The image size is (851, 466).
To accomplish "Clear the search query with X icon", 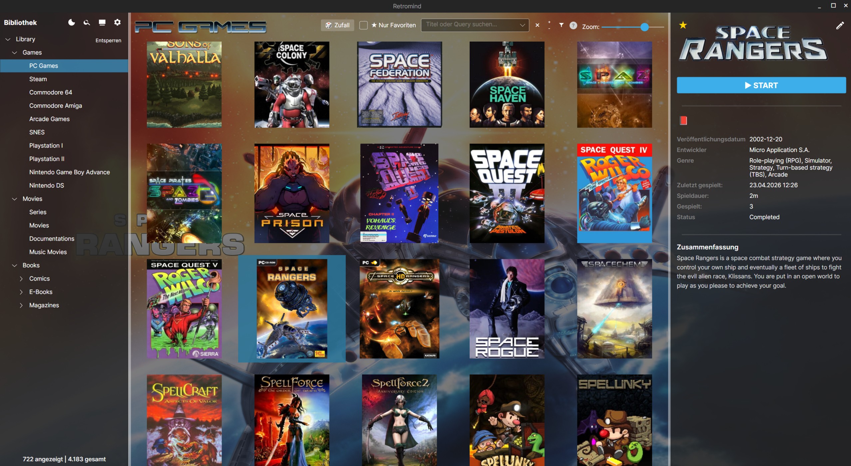I will [x=537, y=25].
